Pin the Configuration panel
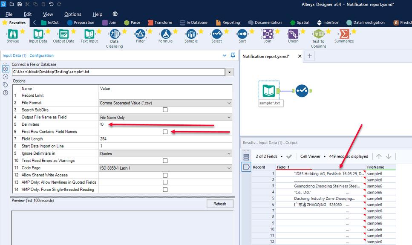412x245 pixels. [x=233, y=55]
